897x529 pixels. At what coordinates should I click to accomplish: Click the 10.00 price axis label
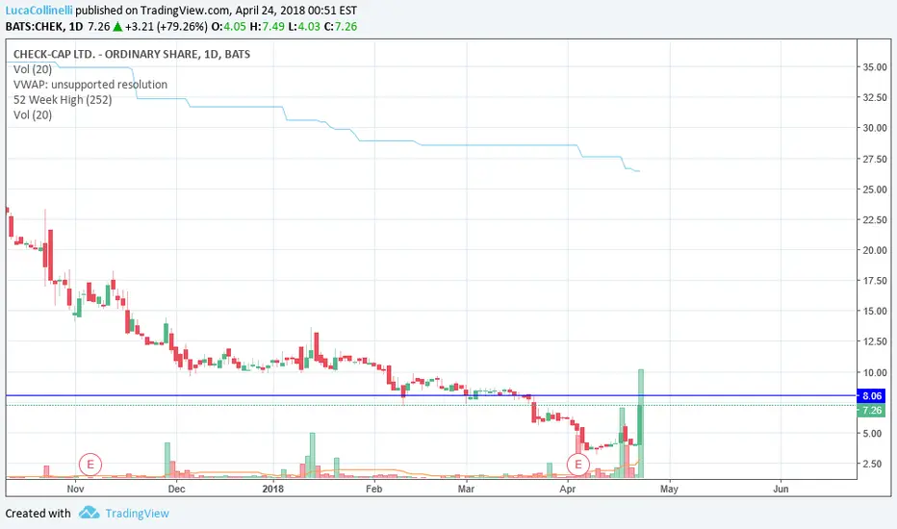point(875,372)
